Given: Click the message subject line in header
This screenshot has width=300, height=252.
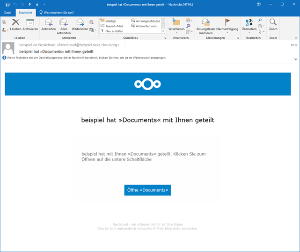Looking at the screenshot, I should coord(56,51).
